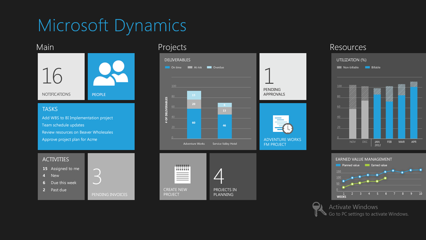Click week 1 earned value data point
The height and width of the screenshot is (240, 426).
[344, 187]
